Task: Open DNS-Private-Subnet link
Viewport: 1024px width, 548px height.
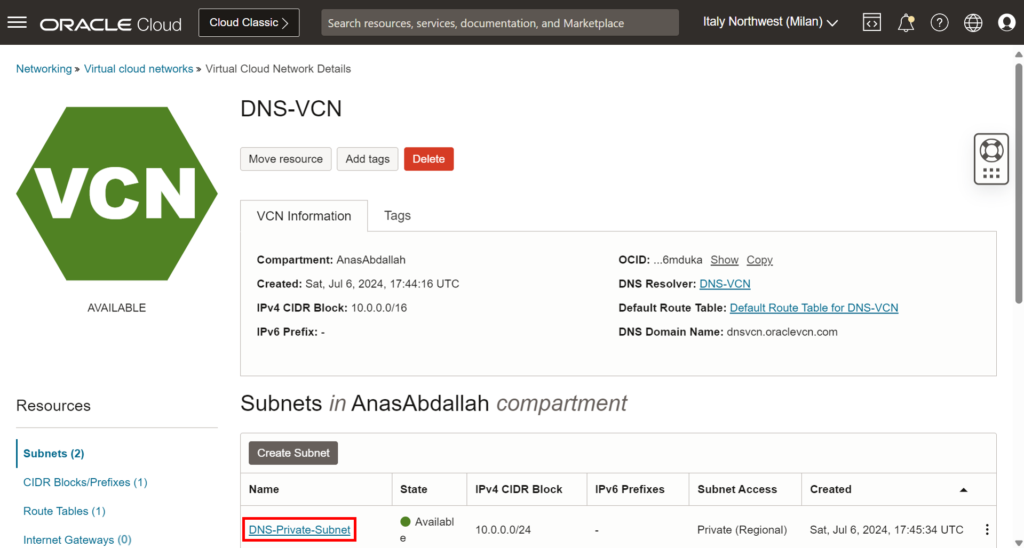Action: [299, 529]
